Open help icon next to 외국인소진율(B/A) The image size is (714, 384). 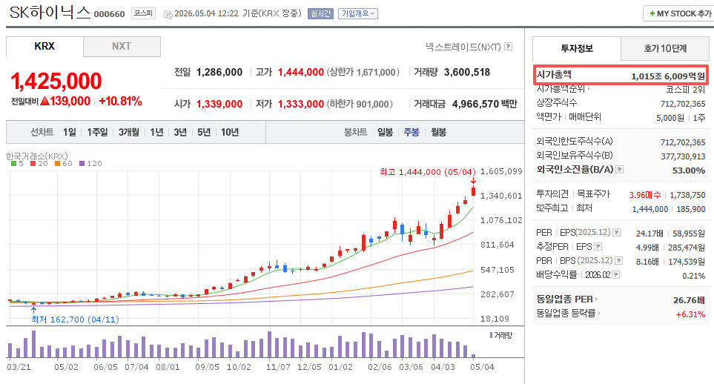pos(619,170)
